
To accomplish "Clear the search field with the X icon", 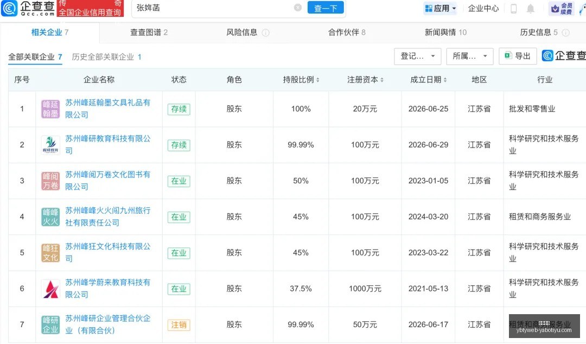I will coord(298,8).
